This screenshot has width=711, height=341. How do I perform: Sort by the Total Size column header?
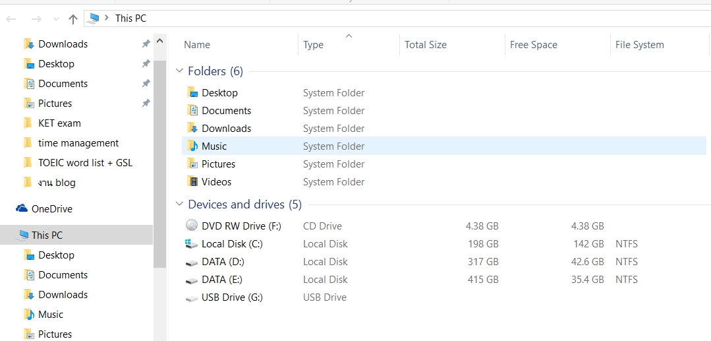(x=425, y=45)
